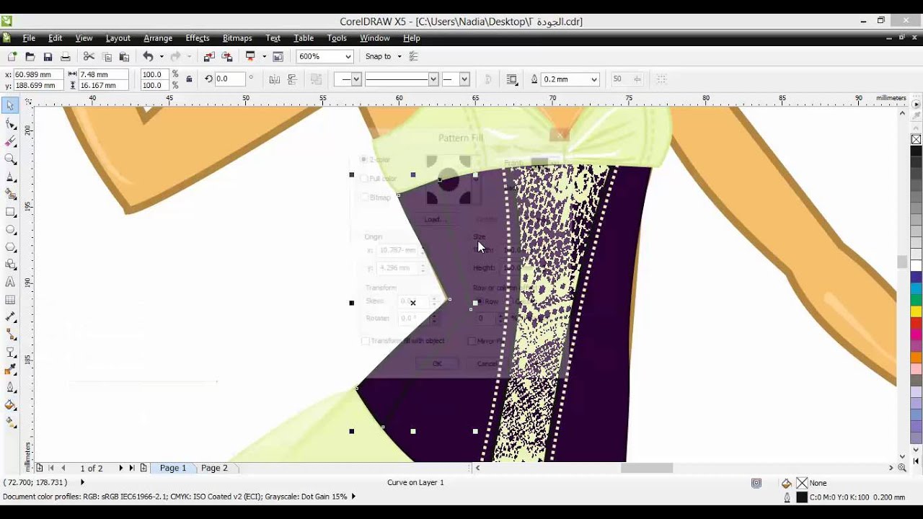Expand the undo history arrow
The height and width of the screenshot is (519, 923).
tap(161, 56)
